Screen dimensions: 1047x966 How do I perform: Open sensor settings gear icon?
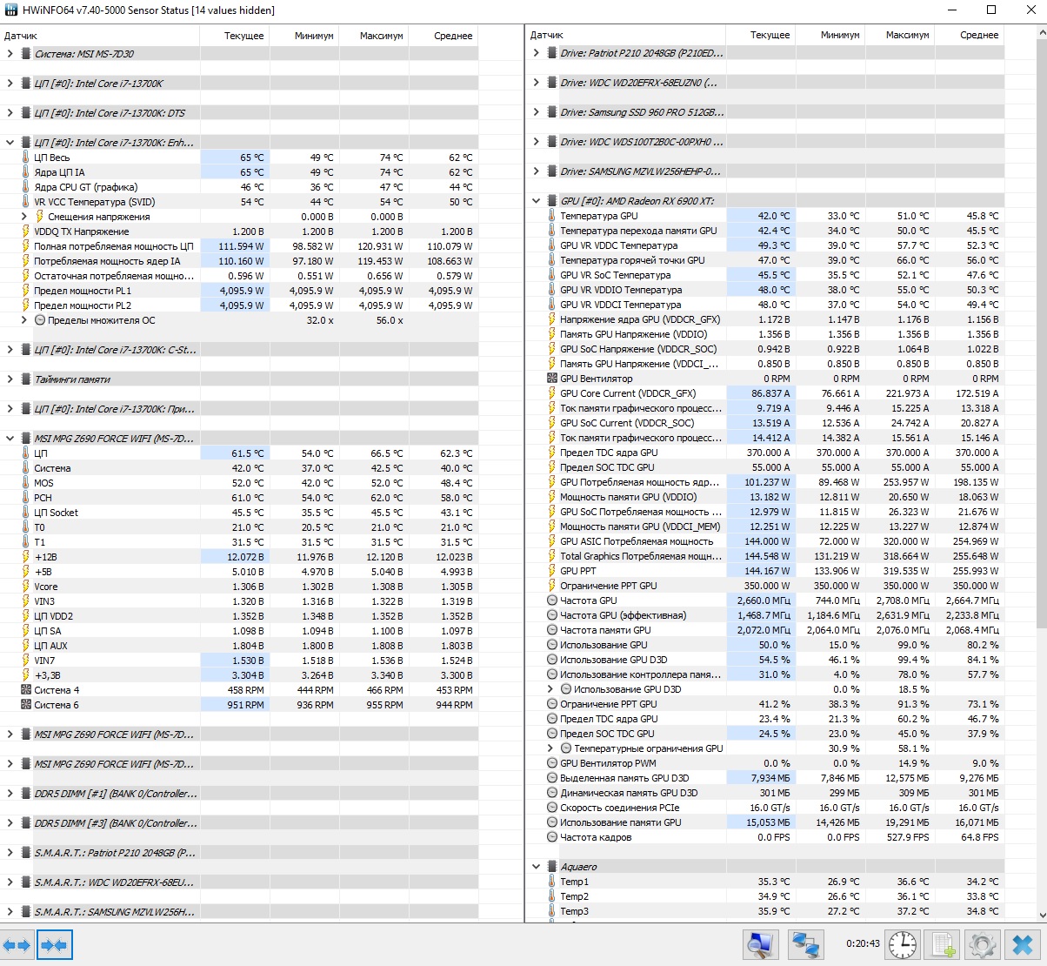pyautogui.click(x=983, y=945)
